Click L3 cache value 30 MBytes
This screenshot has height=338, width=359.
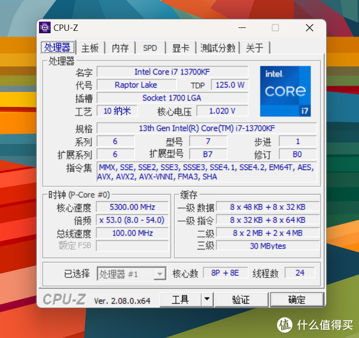click(x=268, y=246)
